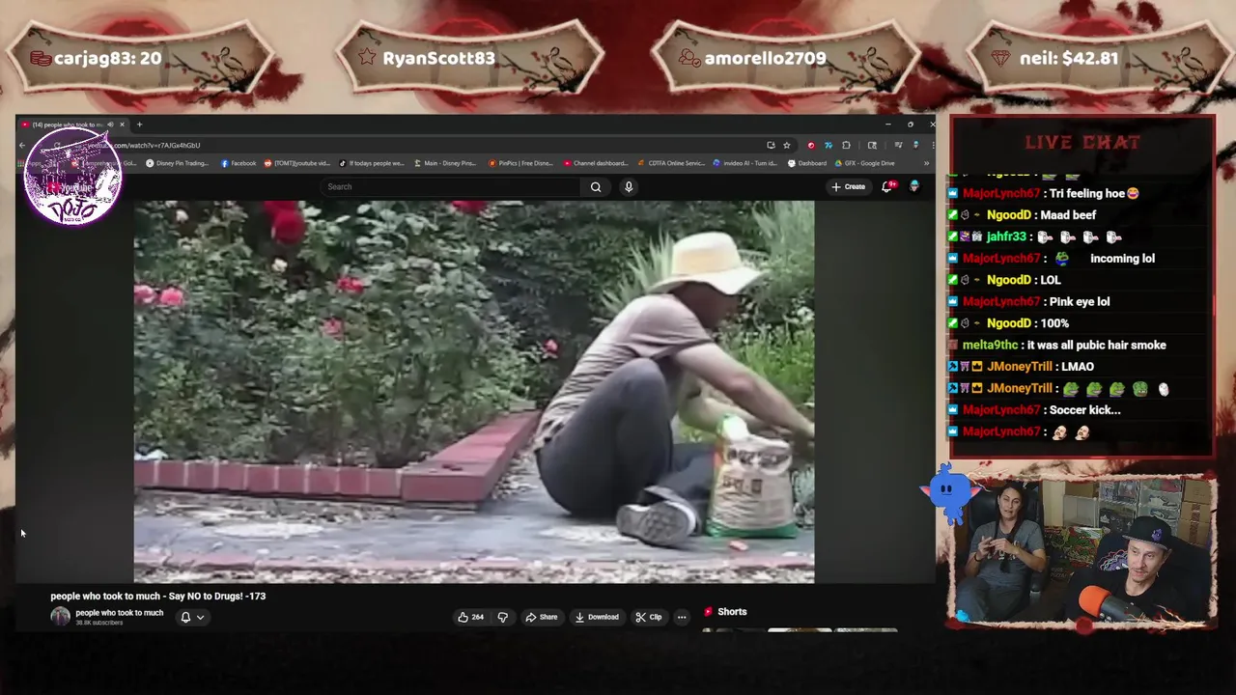Open 'people who took to much' channel name link

[x=120, y=613]
